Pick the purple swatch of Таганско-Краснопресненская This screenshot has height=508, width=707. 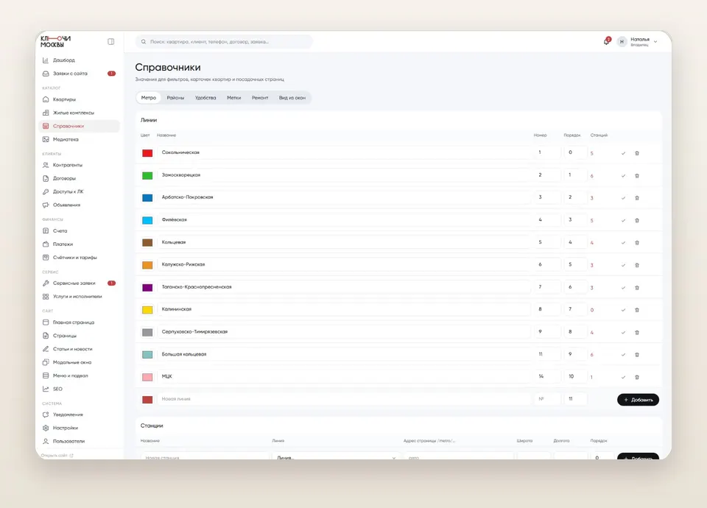coord(147,288)
